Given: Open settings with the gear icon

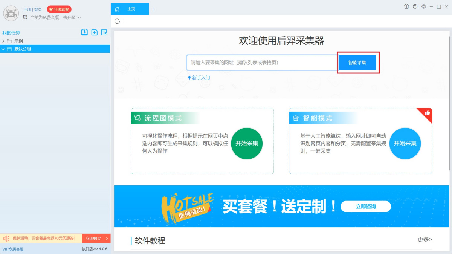Looking at the screenshot, I should pyautogui.click(x=424, y=6).
